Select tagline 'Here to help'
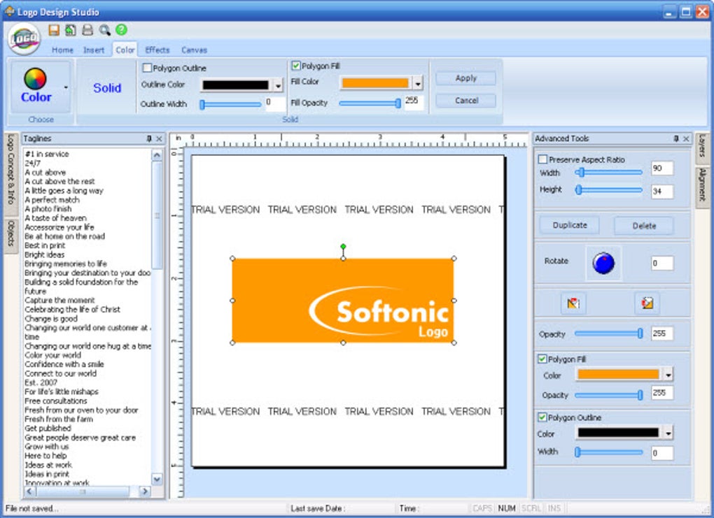Image resolution: width=714 pixels, height=518 pixels. click(45, 456)
